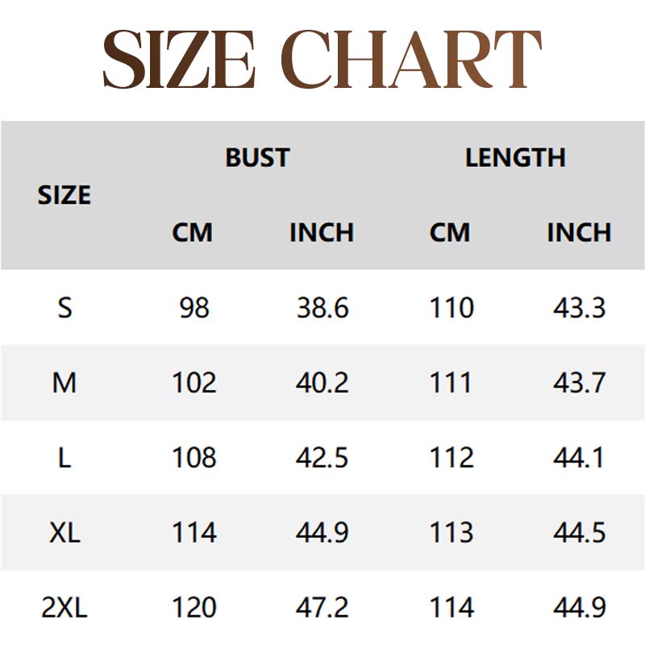
Task: Click the 98 bust value for S
Action: (194, 307)
